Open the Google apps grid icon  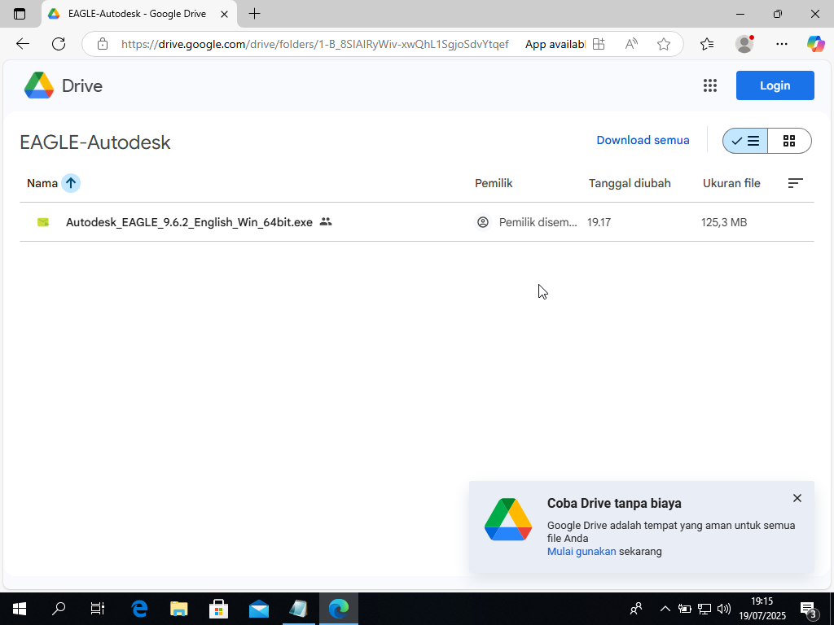click(709, 85)
